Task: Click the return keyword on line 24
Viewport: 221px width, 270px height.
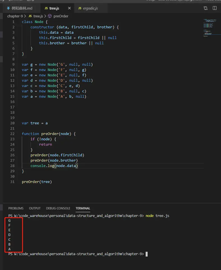Action: pos(45,144)
